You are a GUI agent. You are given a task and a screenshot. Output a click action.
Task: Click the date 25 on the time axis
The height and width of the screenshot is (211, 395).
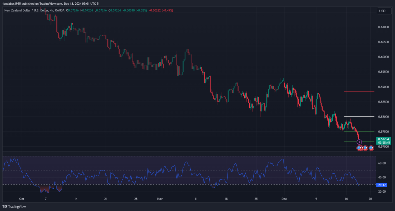tap(256, 199)
